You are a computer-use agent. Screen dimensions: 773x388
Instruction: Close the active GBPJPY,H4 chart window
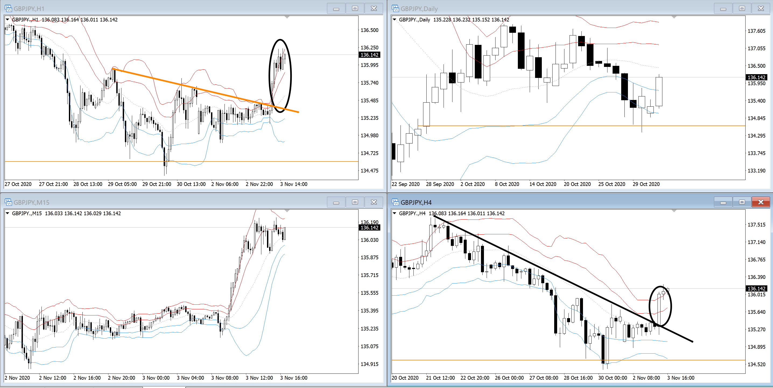pos(760,202)
